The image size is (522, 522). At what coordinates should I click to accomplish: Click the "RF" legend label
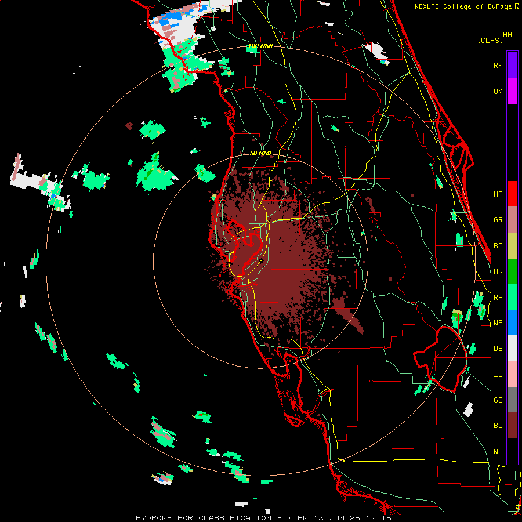498,65
